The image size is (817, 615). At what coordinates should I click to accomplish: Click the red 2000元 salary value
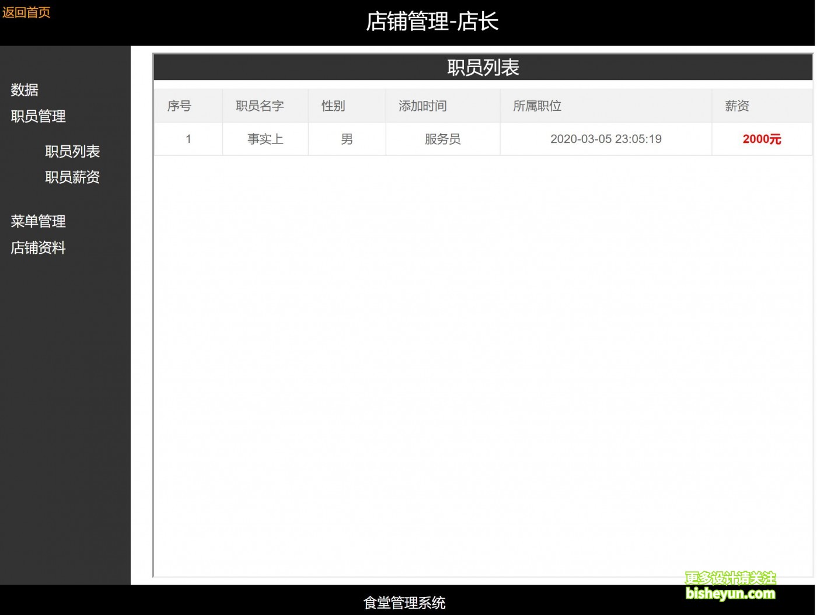pyautogui.click(x=762, y=139)
